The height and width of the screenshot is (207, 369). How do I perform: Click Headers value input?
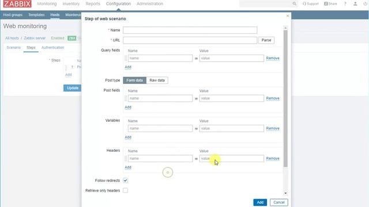click(x=232, y=159)
